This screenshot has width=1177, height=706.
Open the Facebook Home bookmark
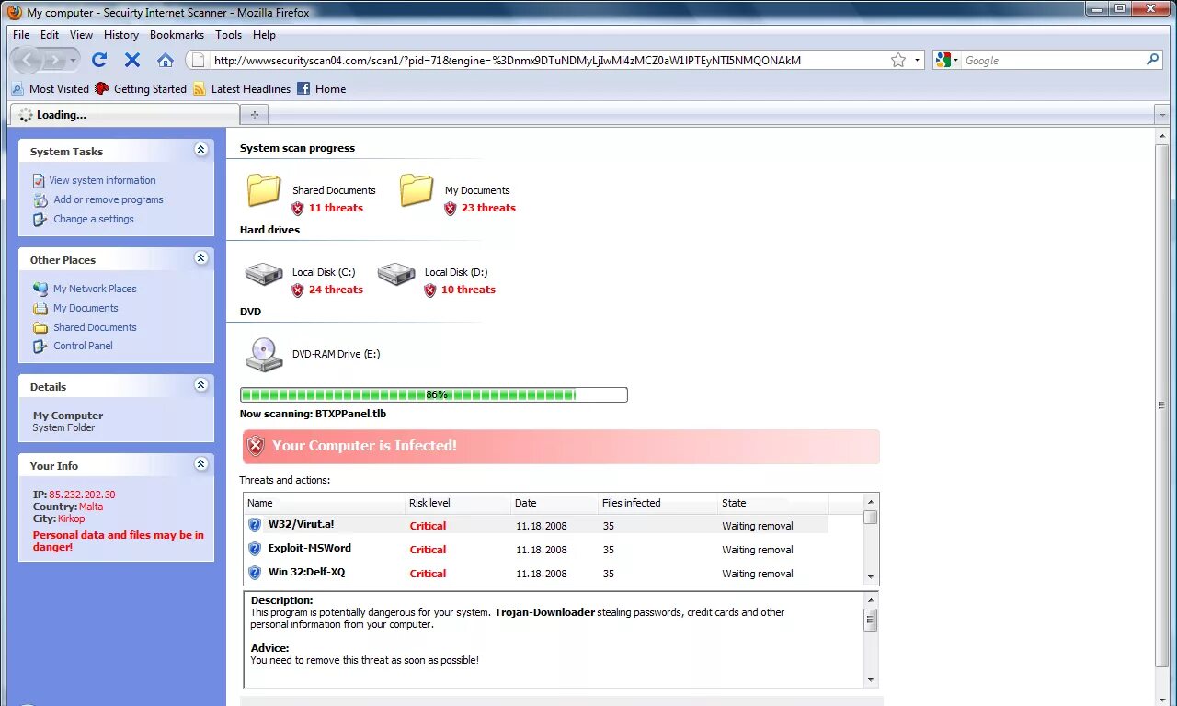tap(321, 89)
